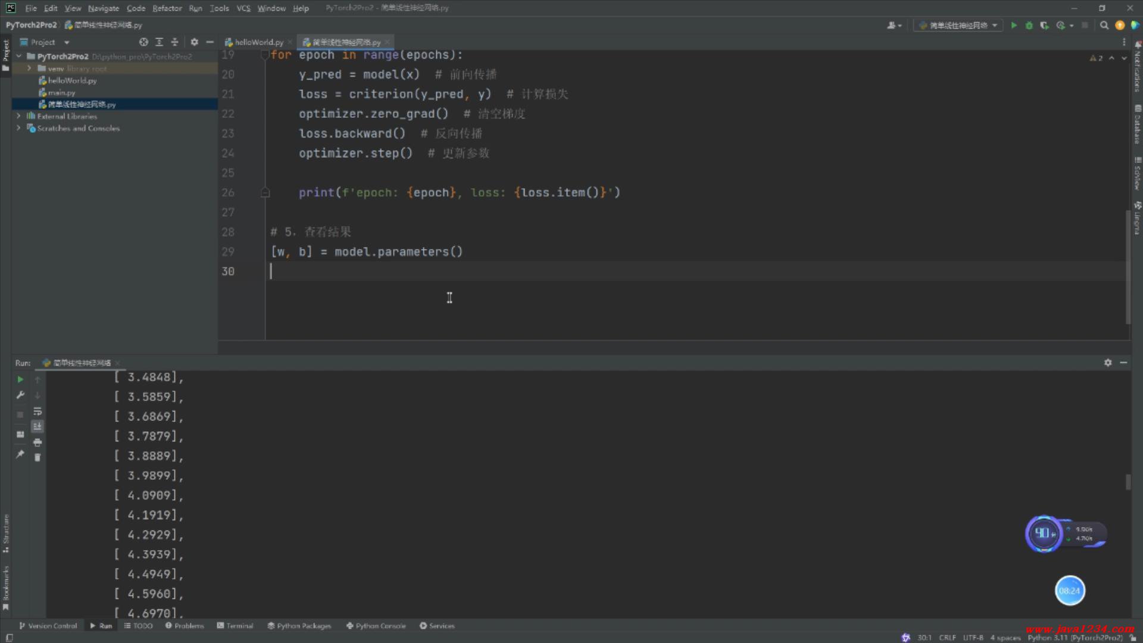Toggle scroll to end in console
The width and height of the screenshot is (1143, 643).
(x=38, y=426)
